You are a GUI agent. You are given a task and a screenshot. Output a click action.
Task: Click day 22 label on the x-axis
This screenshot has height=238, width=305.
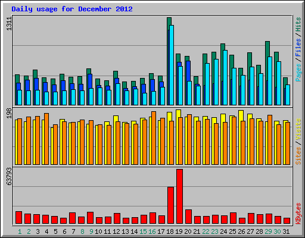pyautogui.click(x=206, y=231)
